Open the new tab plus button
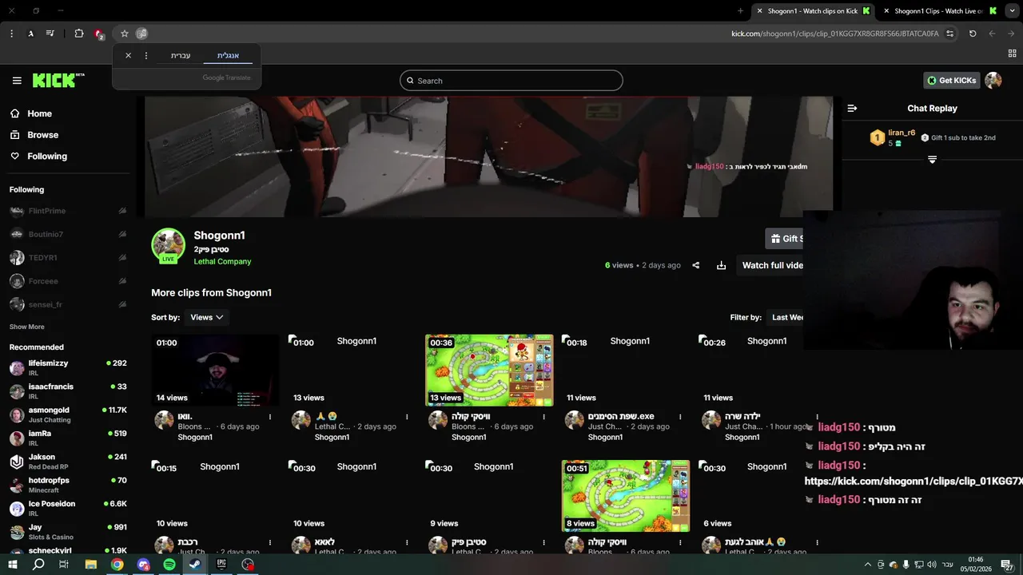This screenshot has width=1023, height=575. (740, 11)
